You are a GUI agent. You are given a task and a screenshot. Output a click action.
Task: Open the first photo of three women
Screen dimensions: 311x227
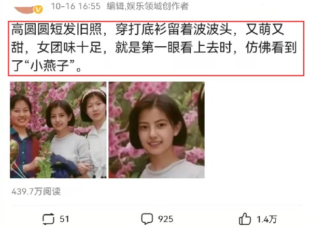coord(58,130)
